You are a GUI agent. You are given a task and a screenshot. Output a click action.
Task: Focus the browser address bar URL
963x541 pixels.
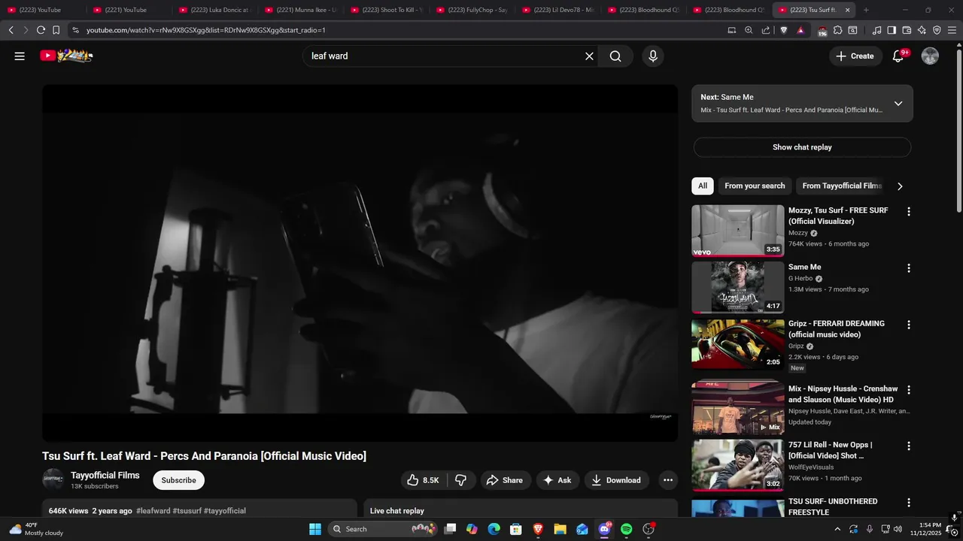coord(206,30)
